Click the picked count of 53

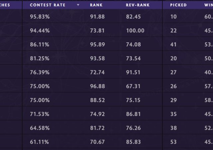[x=173, y=142]
